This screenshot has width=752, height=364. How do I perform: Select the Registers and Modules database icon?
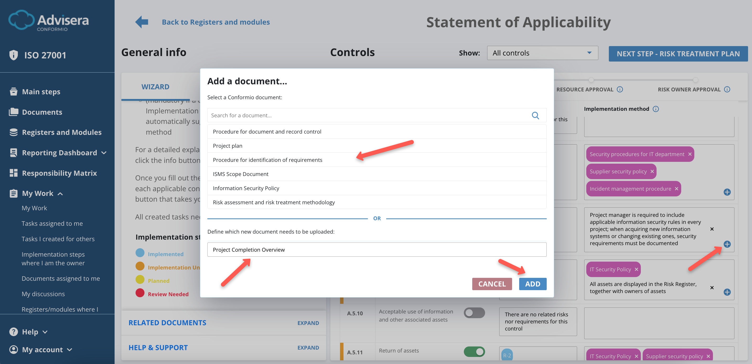pos(13,132)
